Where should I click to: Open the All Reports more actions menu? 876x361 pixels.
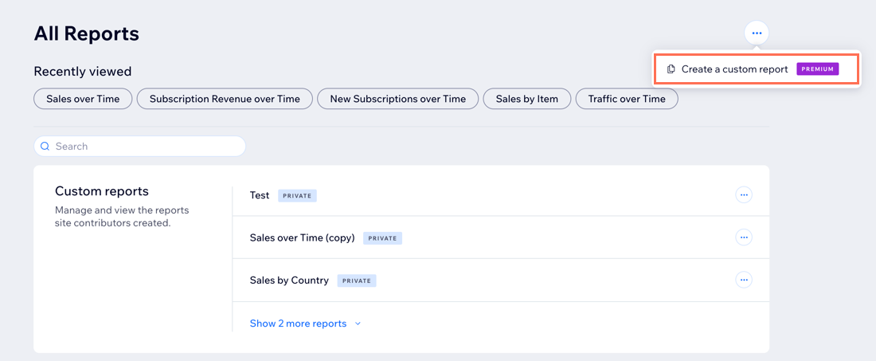(x=757, y=33)
